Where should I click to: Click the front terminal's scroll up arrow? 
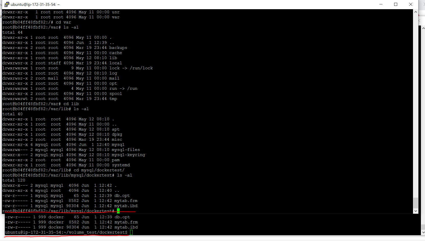coord(416,12)
